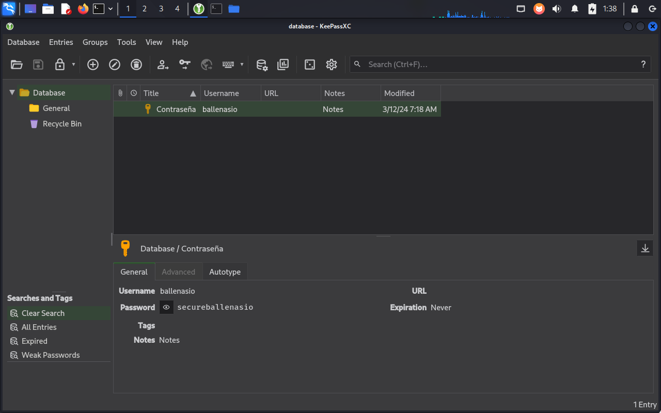Click the screen lock icon in tray
The width and height of the screenshot is (661, 413).
click(x=635, y=9)
